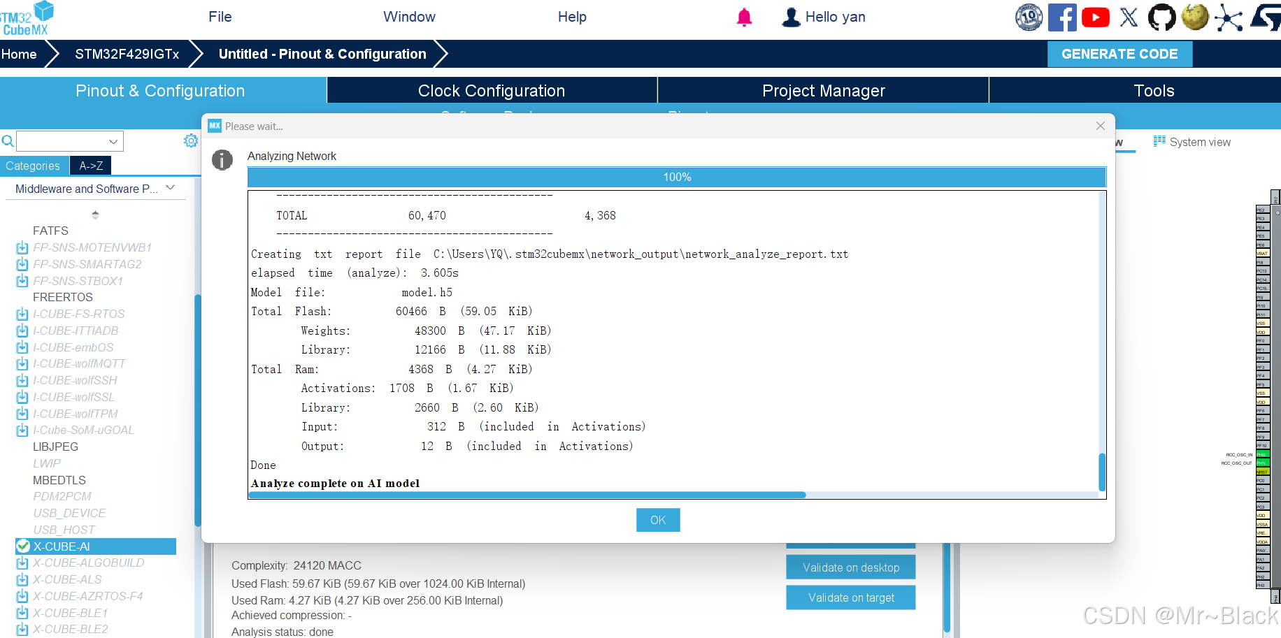Screen dimensions: 1281x638
Task: Switch to Categories list tab
Action: tap(33, 166)
